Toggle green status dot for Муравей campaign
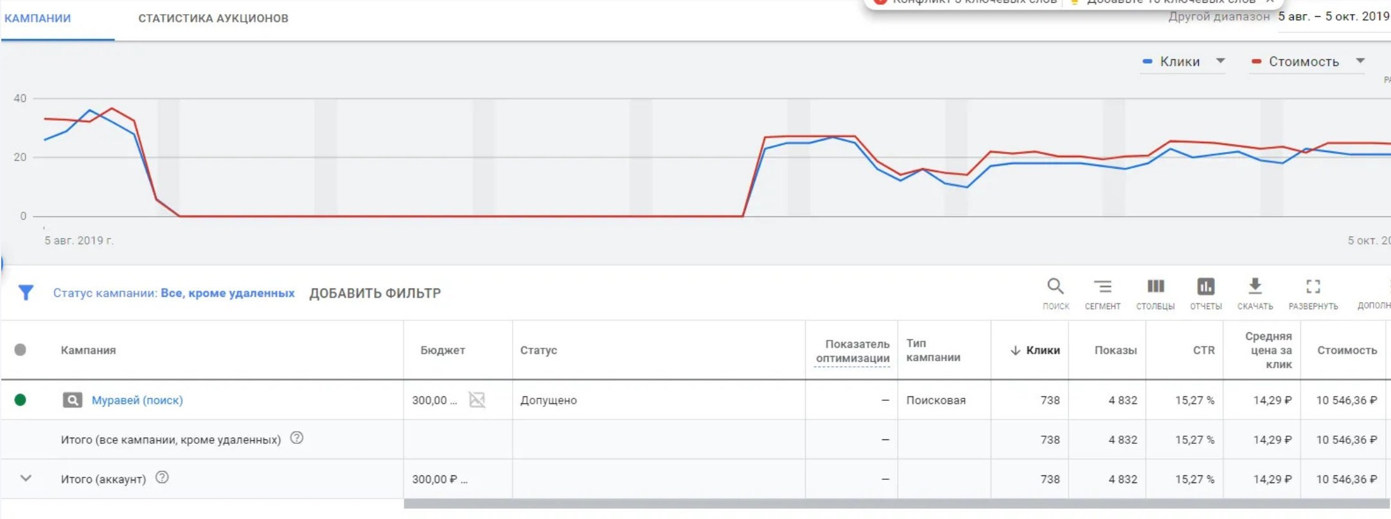Viewport: 1391px width, 519px height. (x=21, y=400)
